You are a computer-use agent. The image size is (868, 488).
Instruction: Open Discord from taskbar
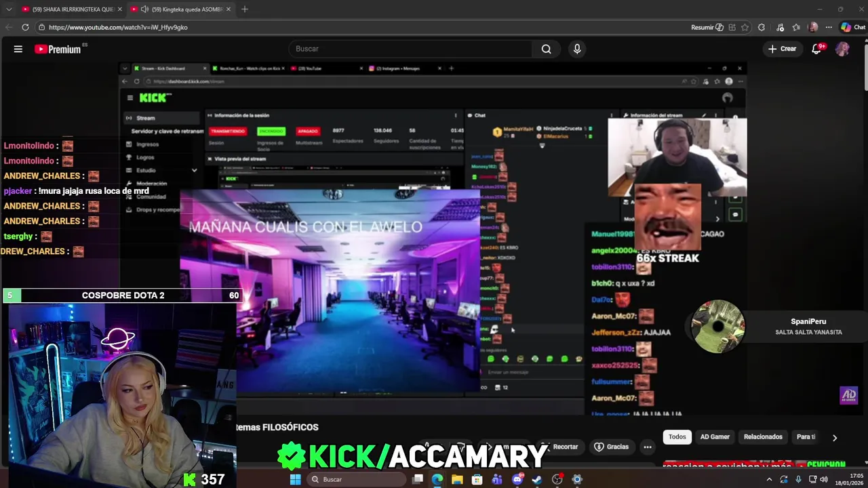coord(517,479)
